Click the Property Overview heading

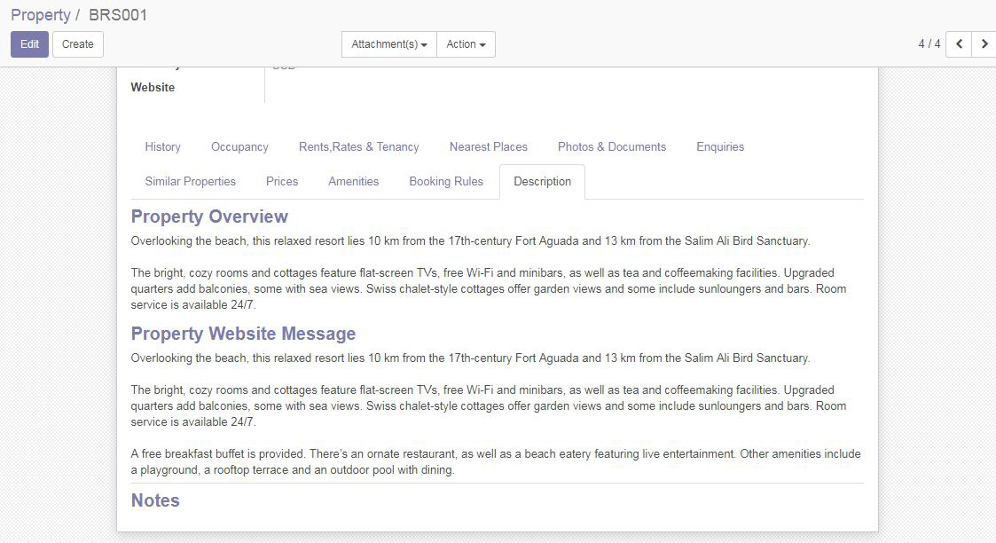pyautogui.click(x=209, y=216)
